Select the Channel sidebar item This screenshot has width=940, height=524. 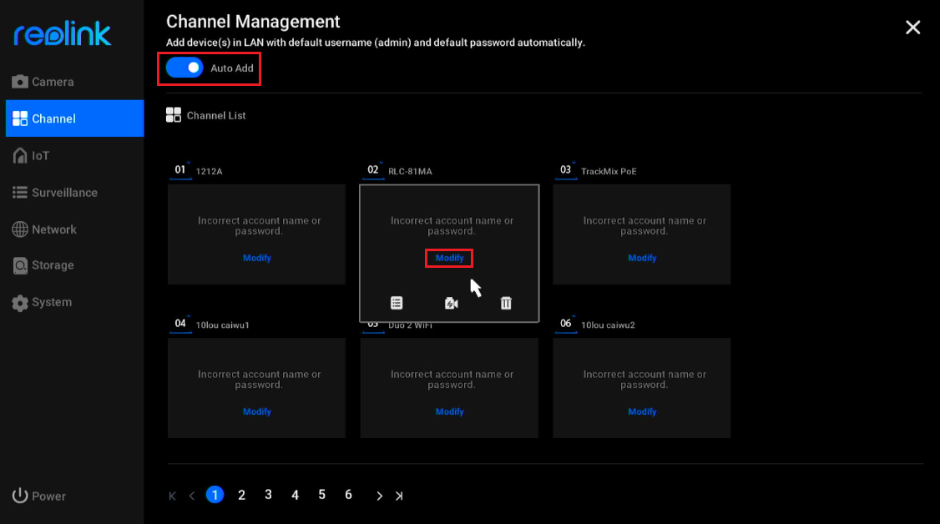(x=74, y=118)
